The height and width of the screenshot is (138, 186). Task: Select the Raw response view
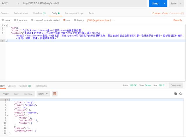point(16,94)
